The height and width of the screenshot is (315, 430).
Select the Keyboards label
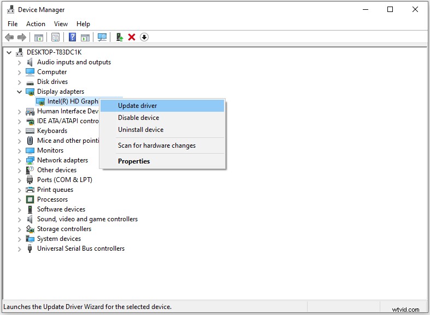pos(52,131)
